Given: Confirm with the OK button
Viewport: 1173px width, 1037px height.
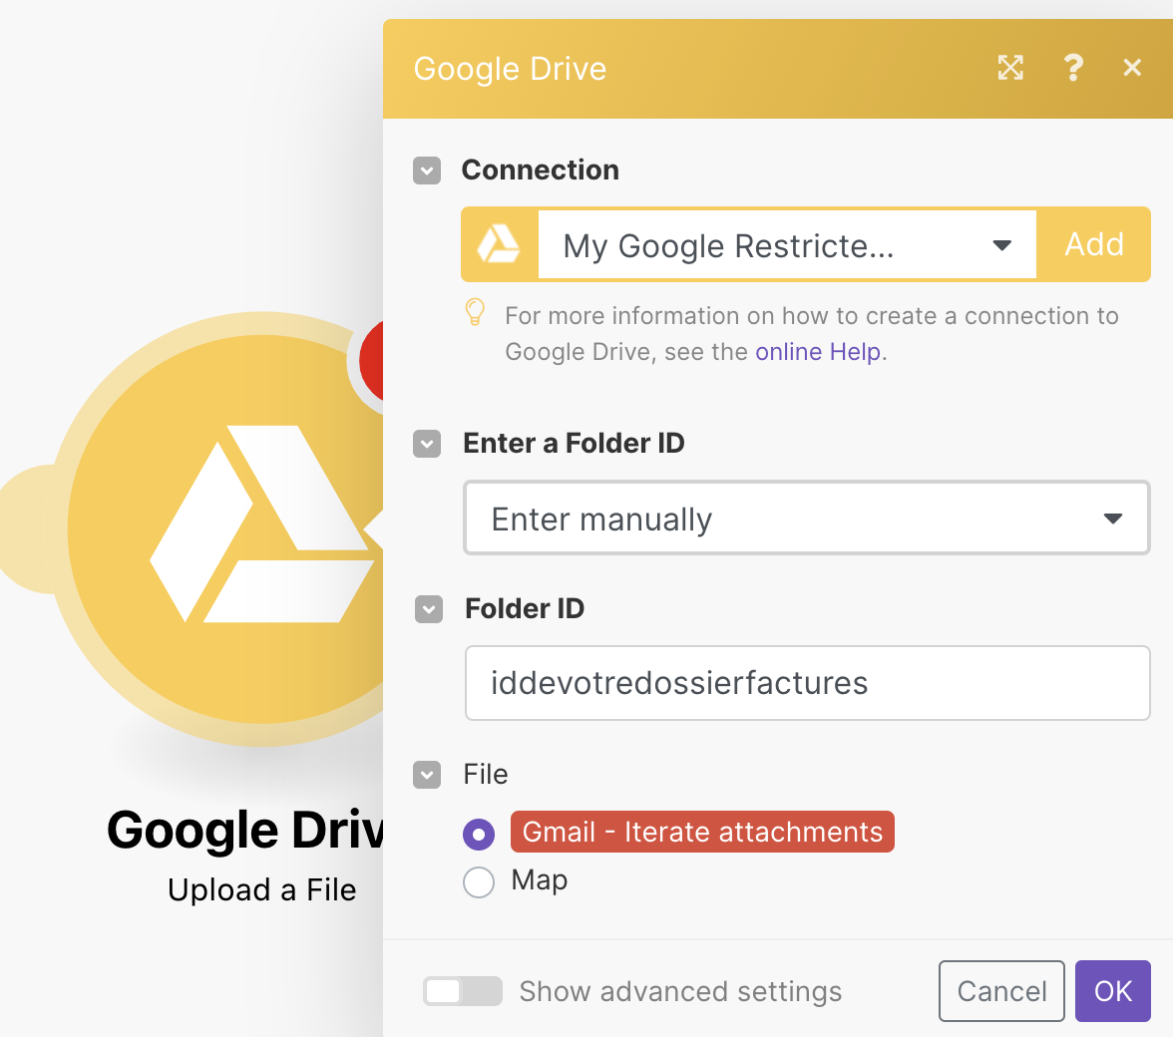Looking at the screenshot, I should click(1113, 991).
